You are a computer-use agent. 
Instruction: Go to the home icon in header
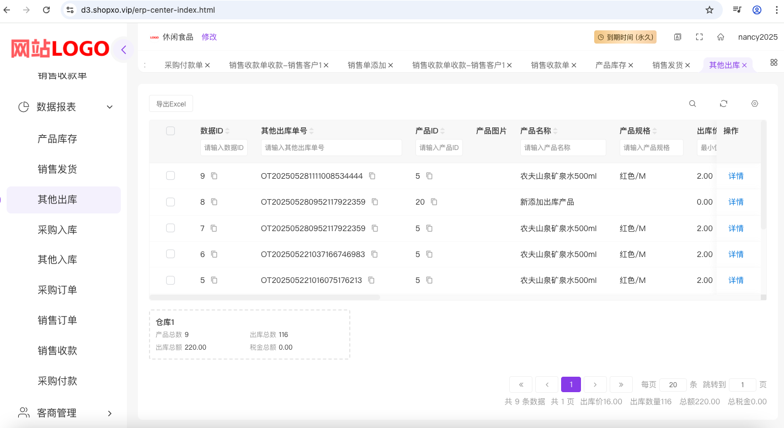[721, 37]
